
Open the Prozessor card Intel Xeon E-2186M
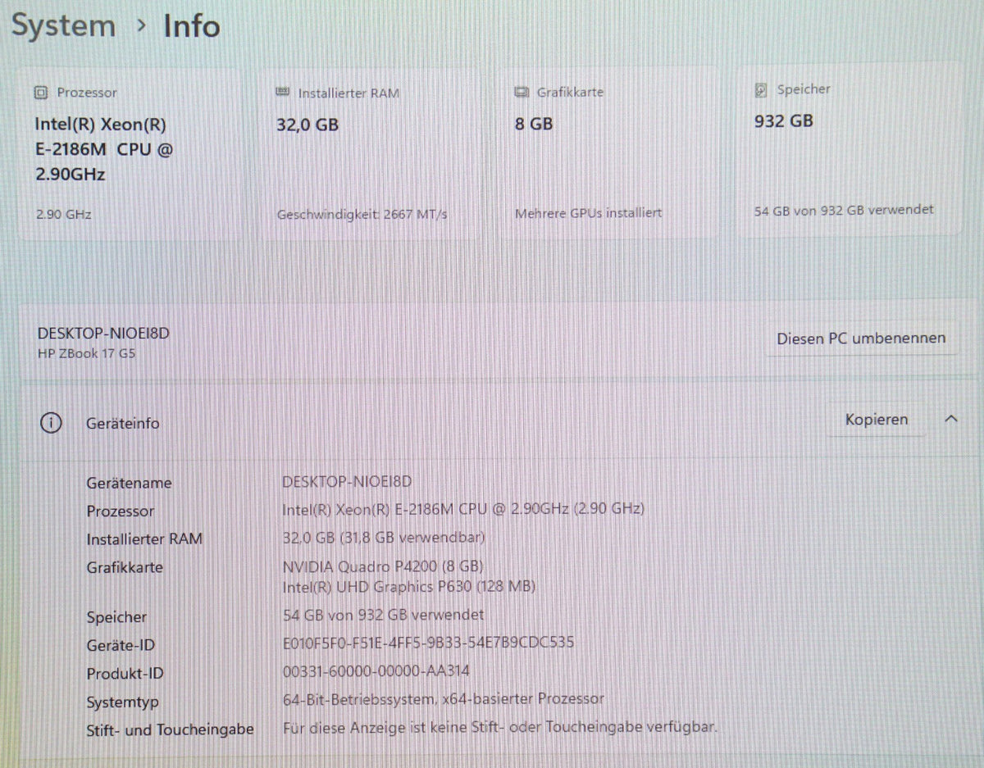click(130, 153)
